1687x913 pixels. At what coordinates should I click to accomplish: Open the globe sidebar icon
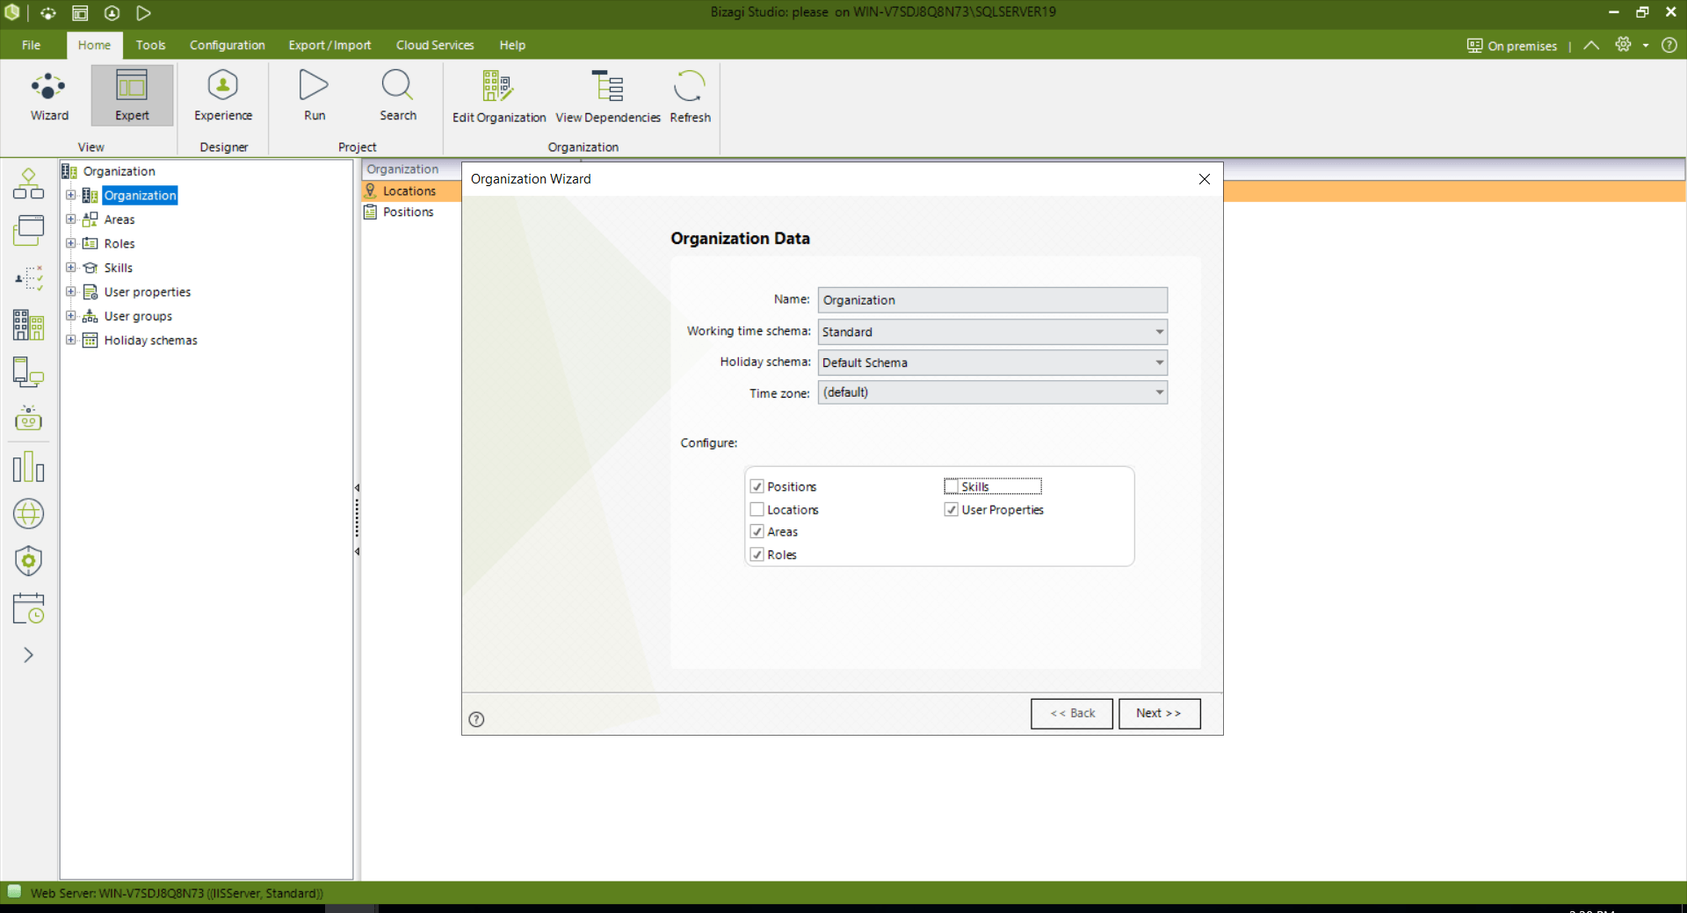click(x=28, y=514)
